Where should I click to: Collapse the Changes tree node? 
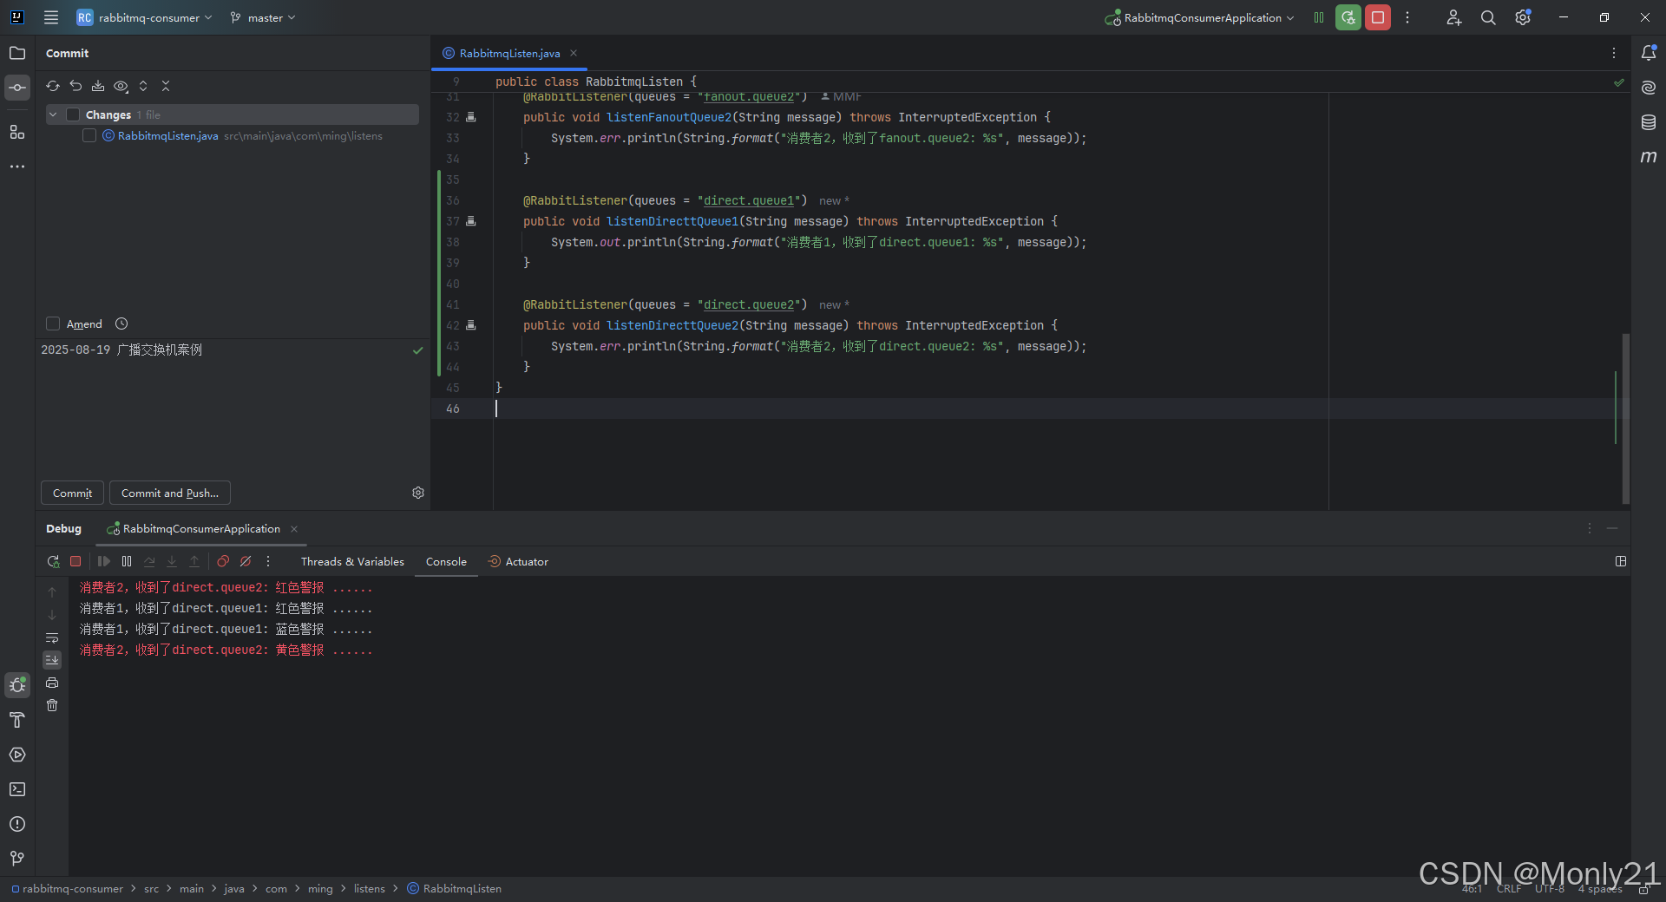pos(53,114)
